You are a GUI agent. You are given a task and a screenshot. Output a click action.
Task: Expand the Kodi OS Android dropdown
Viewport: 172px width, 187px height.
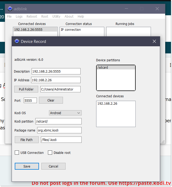65,113
